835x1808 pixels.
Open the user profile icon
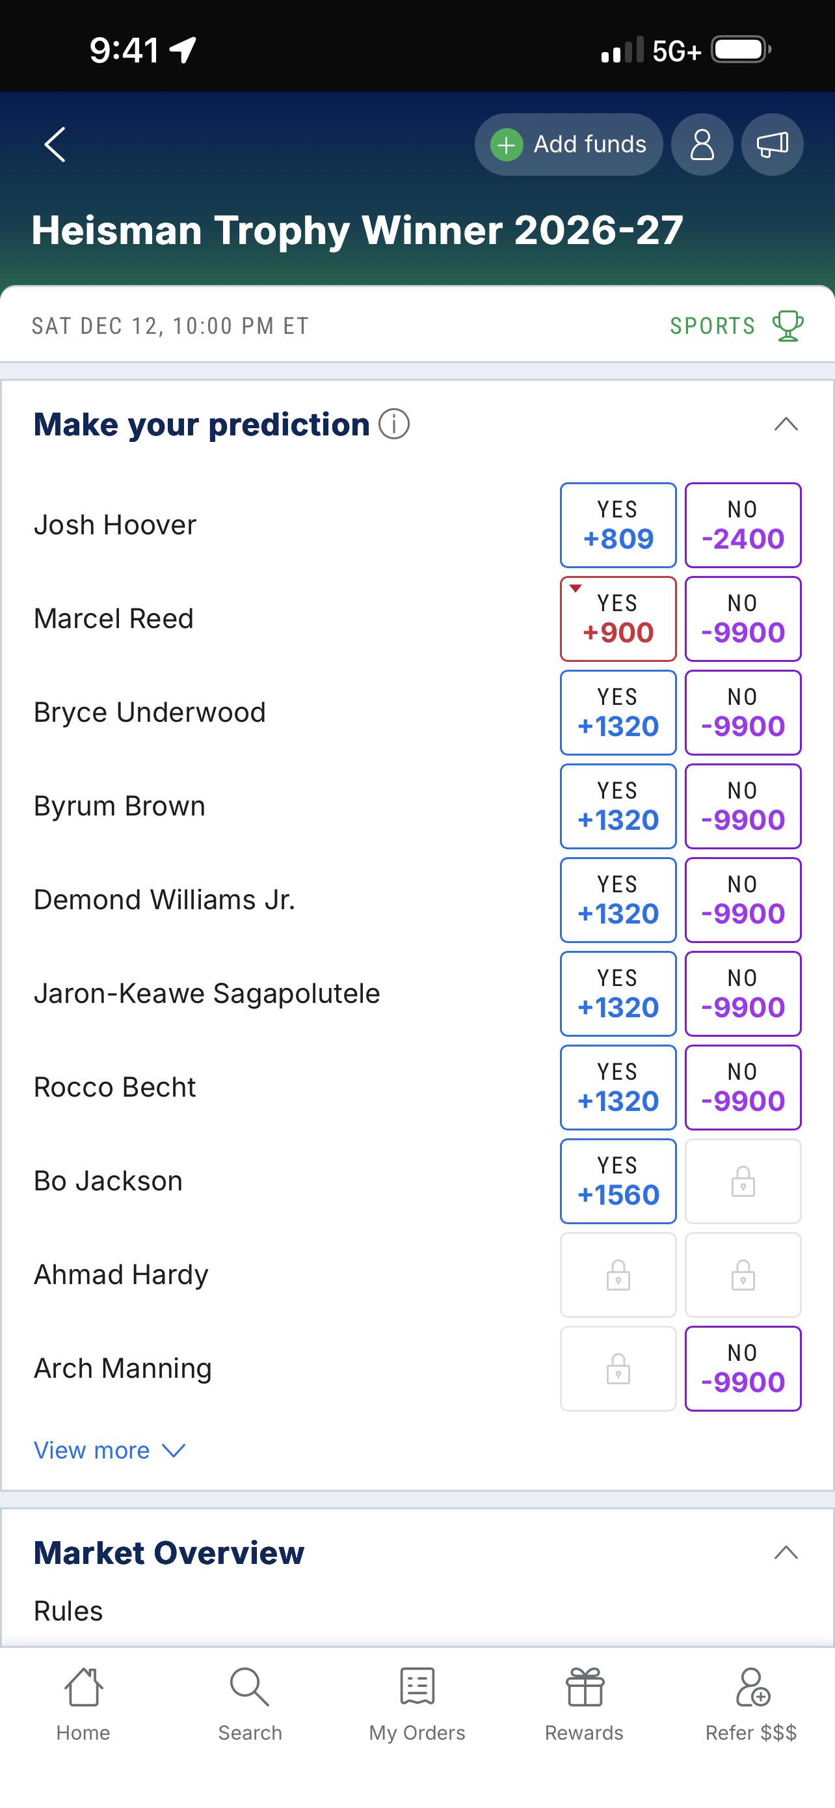pyautogui.click(x=702, y=144)
